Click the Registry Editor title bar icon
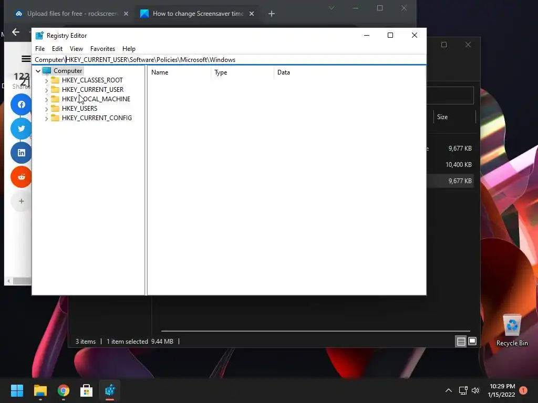Image resolution: width=538 pixels, height=403 pixels. (x=39, y=35)
